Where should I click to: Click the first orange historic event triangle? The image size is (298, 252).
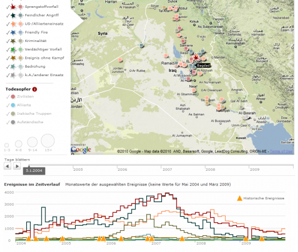pos(29,239)
